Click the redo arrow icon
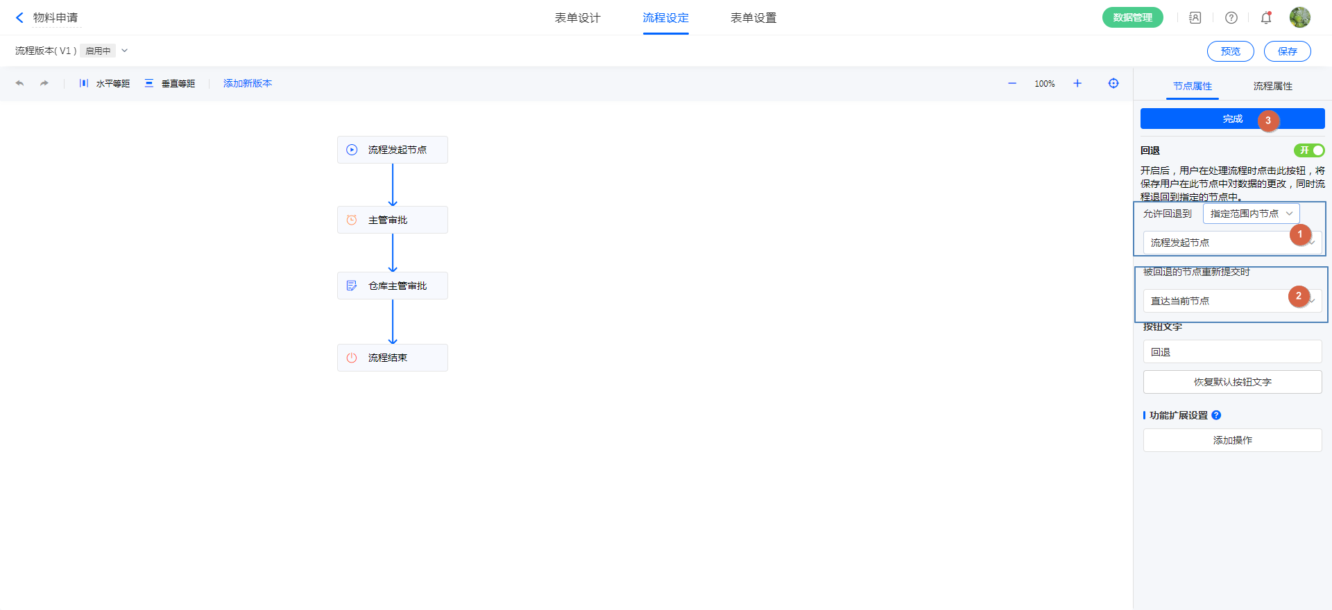Image resolution: width=1332 pixels, height=610 pixels. (44, 83)
